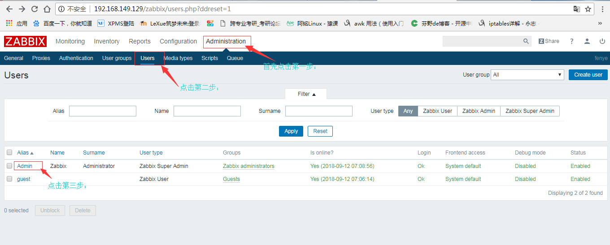Switch to Media types submenu tab
This screenshot has width=610, height=245.
click(x=178, y=58)
